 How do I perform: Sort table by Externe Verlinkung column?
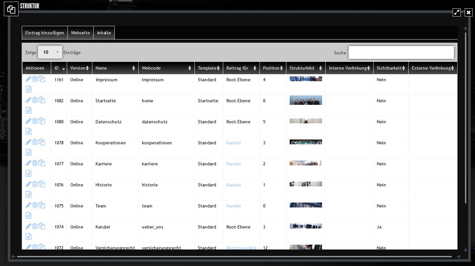pos(433,68)
